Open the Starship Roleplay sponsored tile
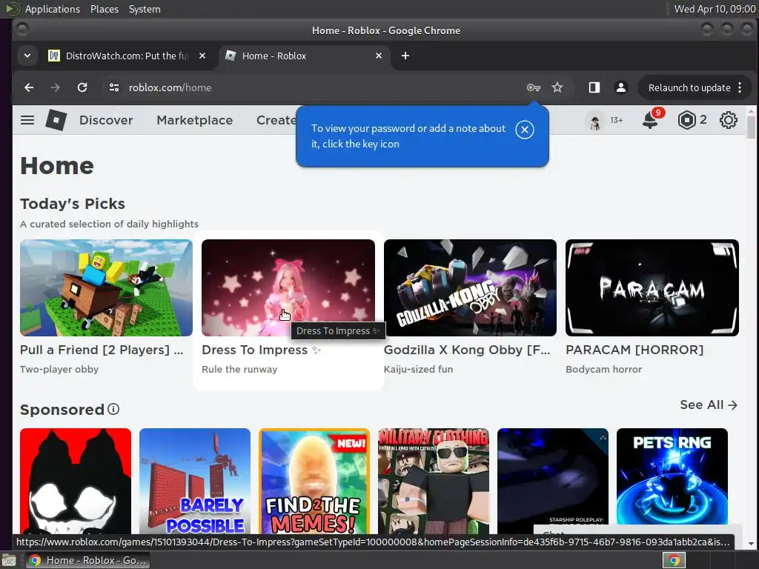759x569 pixels. [553, 476]
